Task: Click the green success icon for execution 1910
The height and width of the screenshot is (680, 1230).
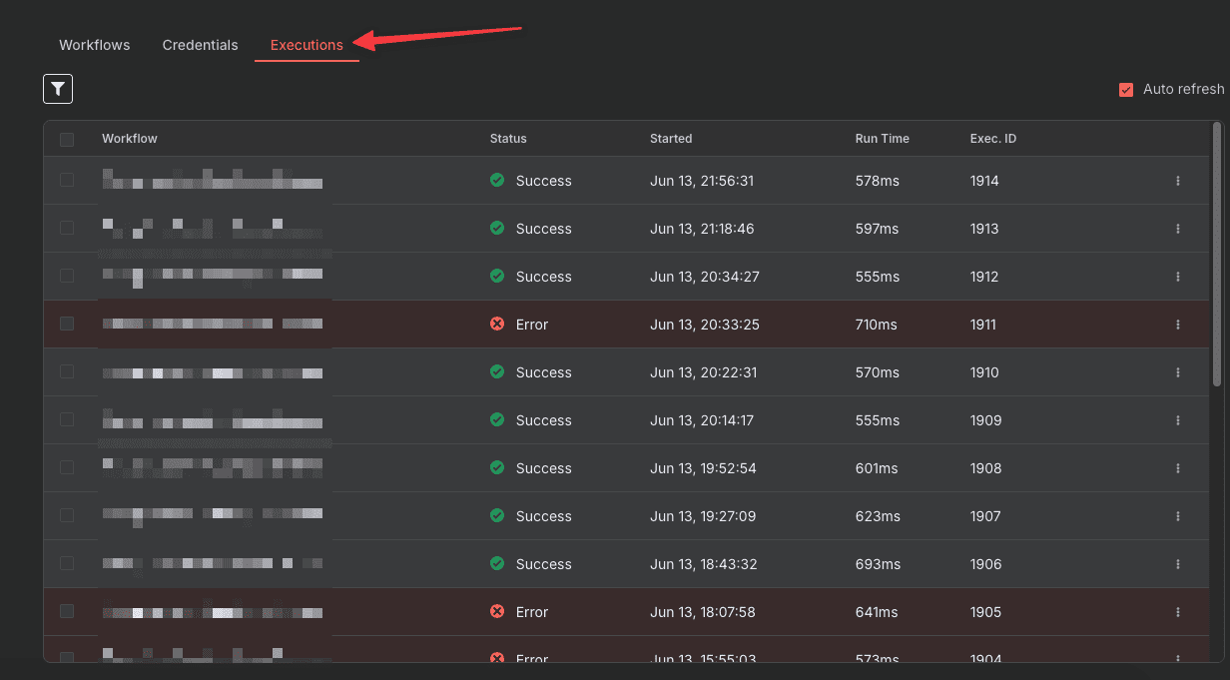Action: tap(497, 372)
